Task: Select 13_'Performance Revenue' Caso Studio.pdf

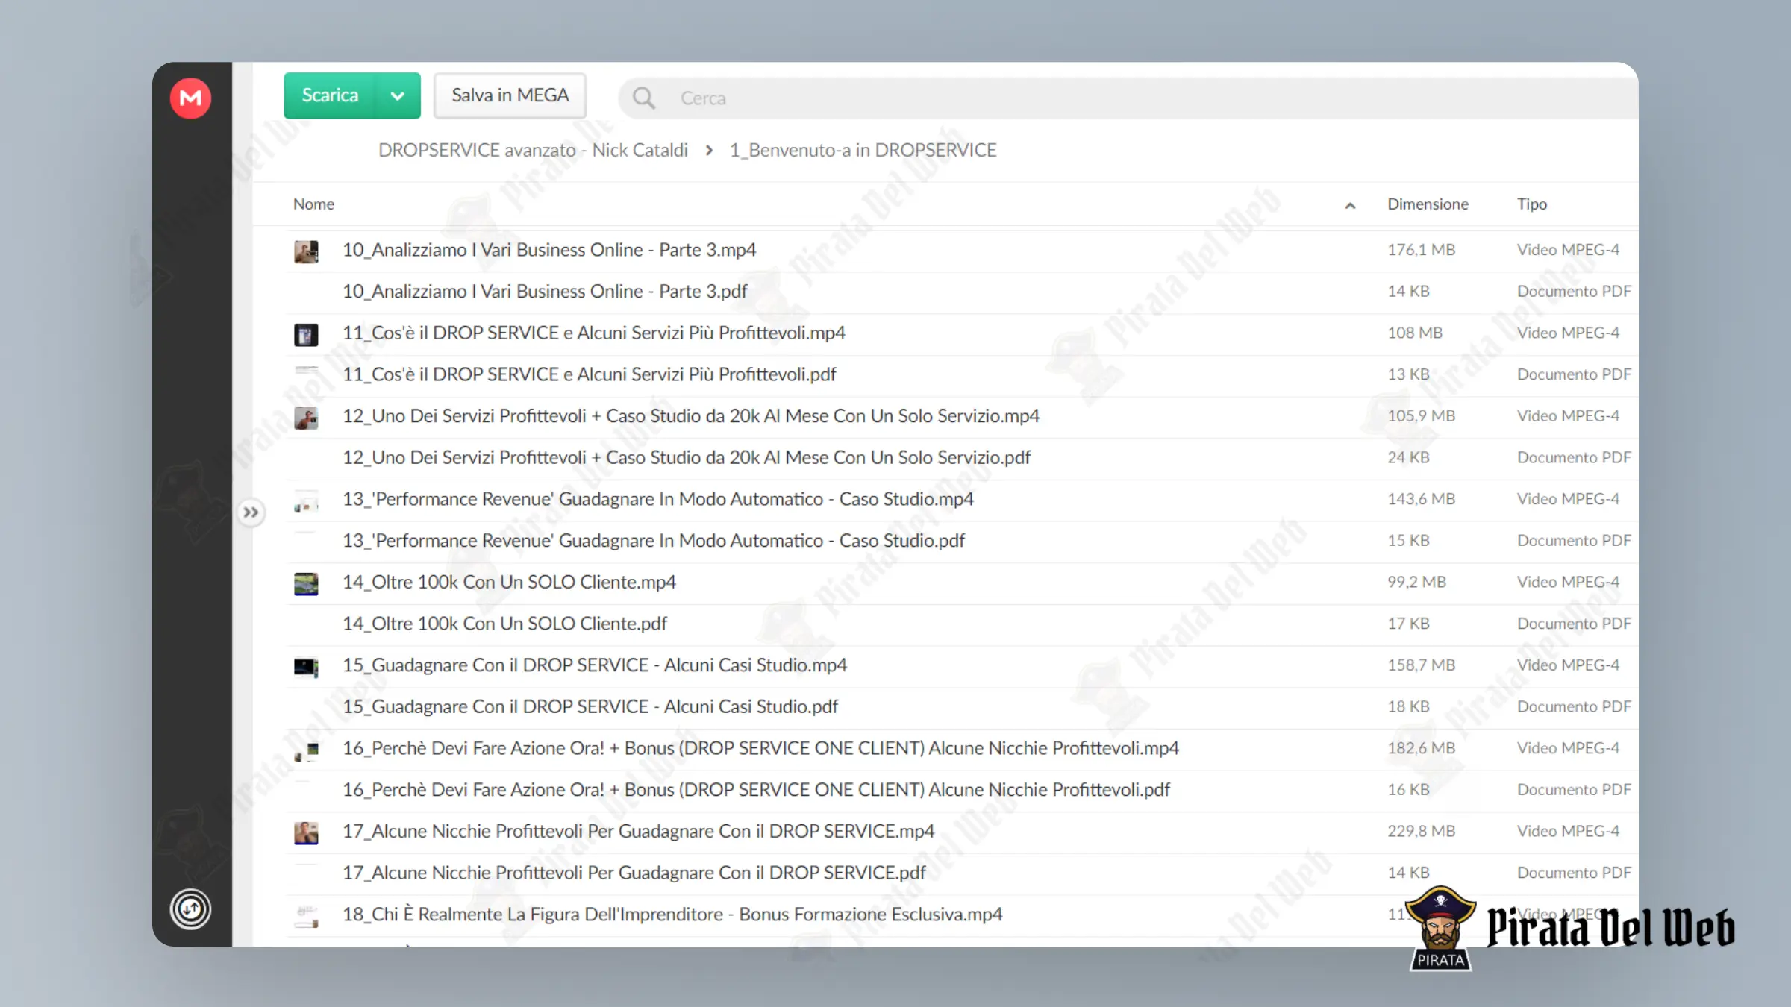Action: [x=654, y=541]
